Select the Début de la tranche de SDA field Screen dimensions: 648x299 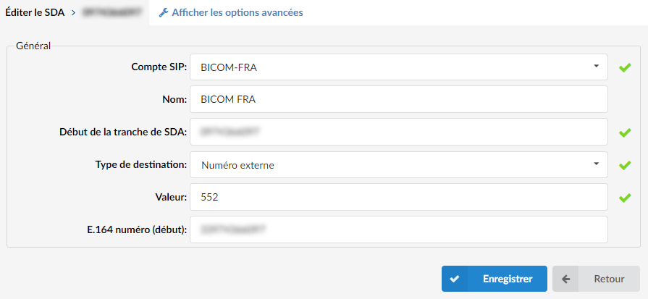[399, 132]
